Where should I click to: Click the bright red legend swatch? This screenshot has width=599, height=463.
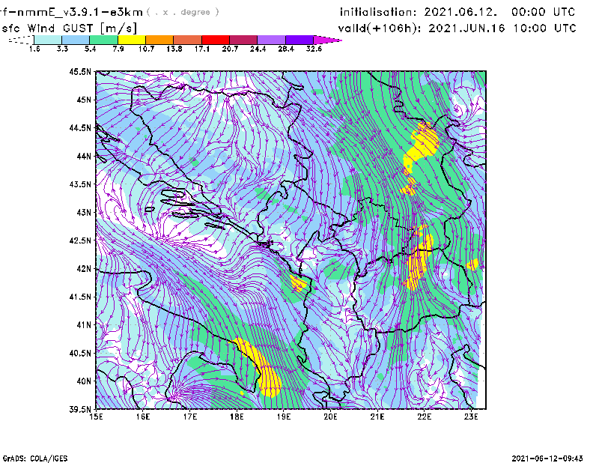(216, 40)
